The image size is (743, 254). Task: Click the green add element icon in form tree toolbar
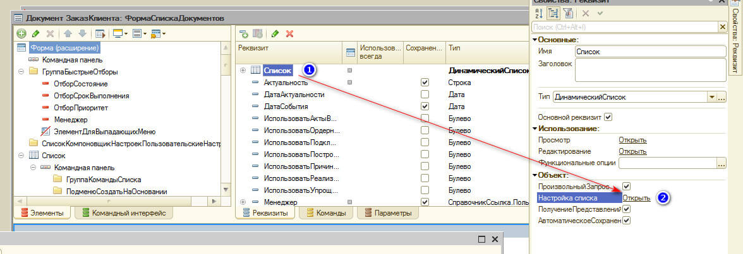coord(21,33)
